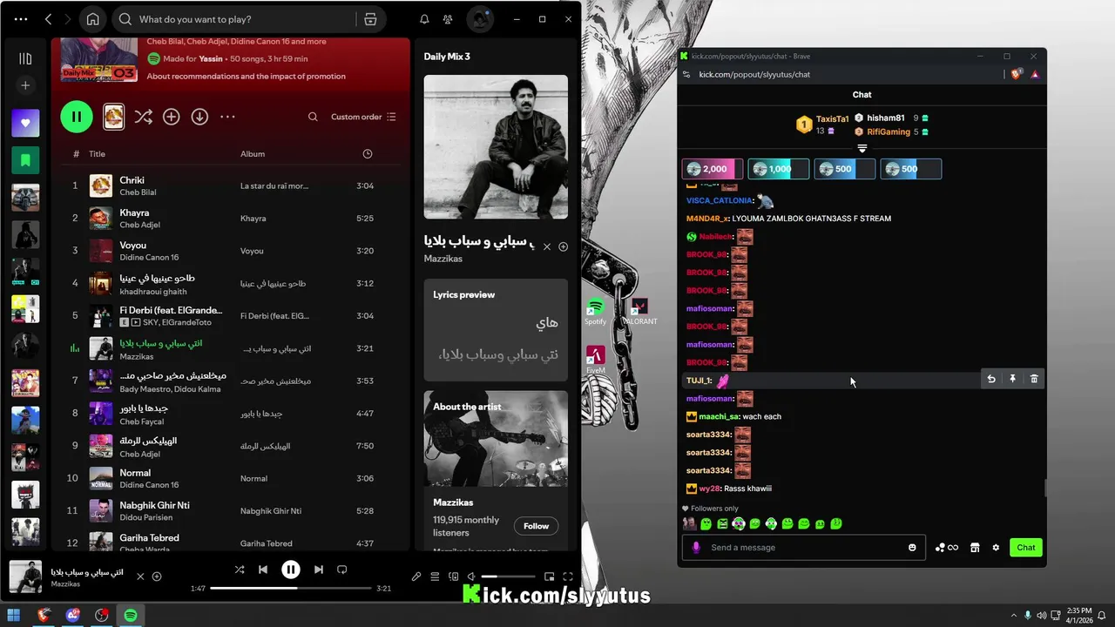Expand the Kick chat leaderboard arrow
Screen dimensions: 1115x627
pyautogui.click(x=862, y=149)
